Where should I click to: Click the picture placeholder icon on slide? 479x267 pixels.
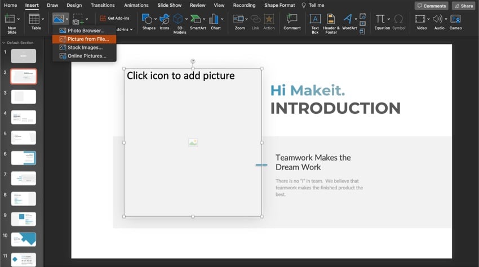click(193, 143)
